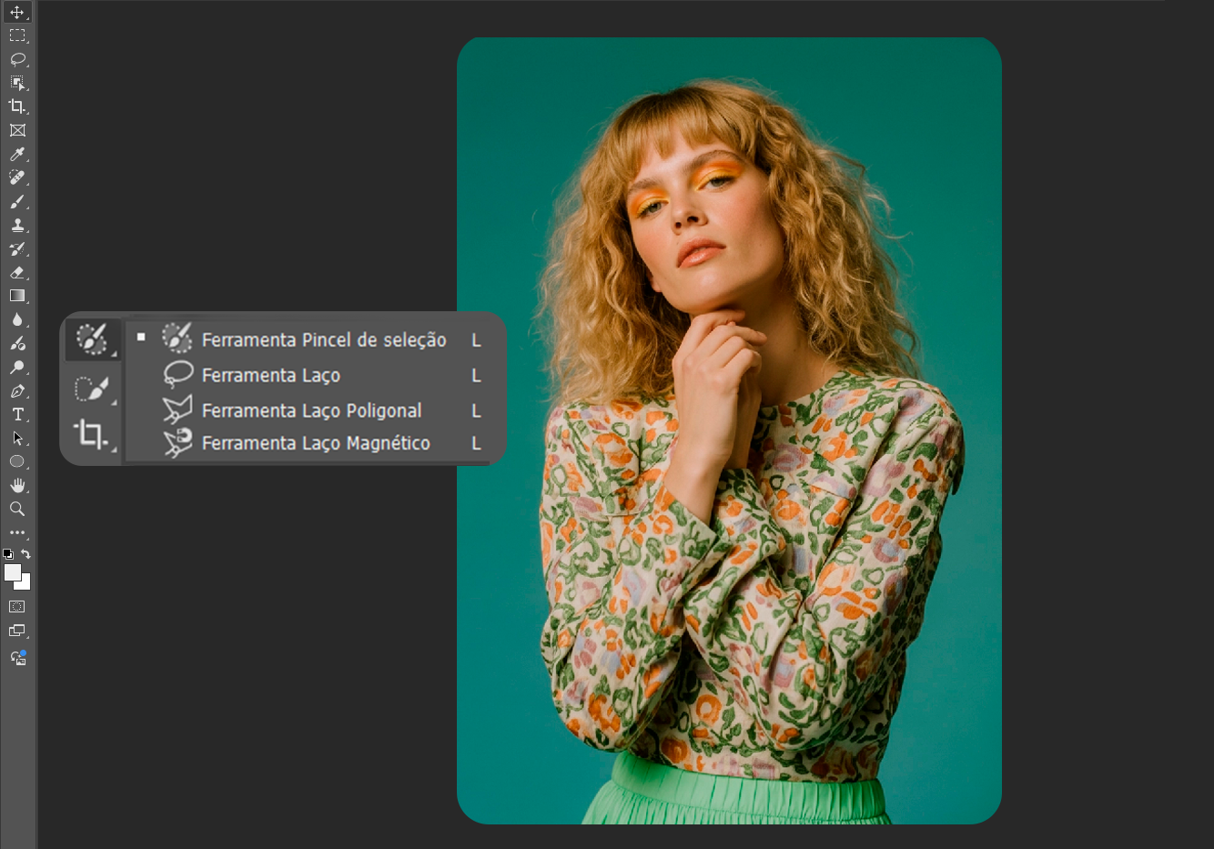Select the Gradient tool

(17, 297)
